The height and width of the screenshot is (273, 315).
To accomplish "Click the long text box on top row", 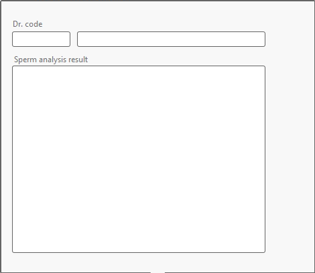I will click(x=171, y=39).
